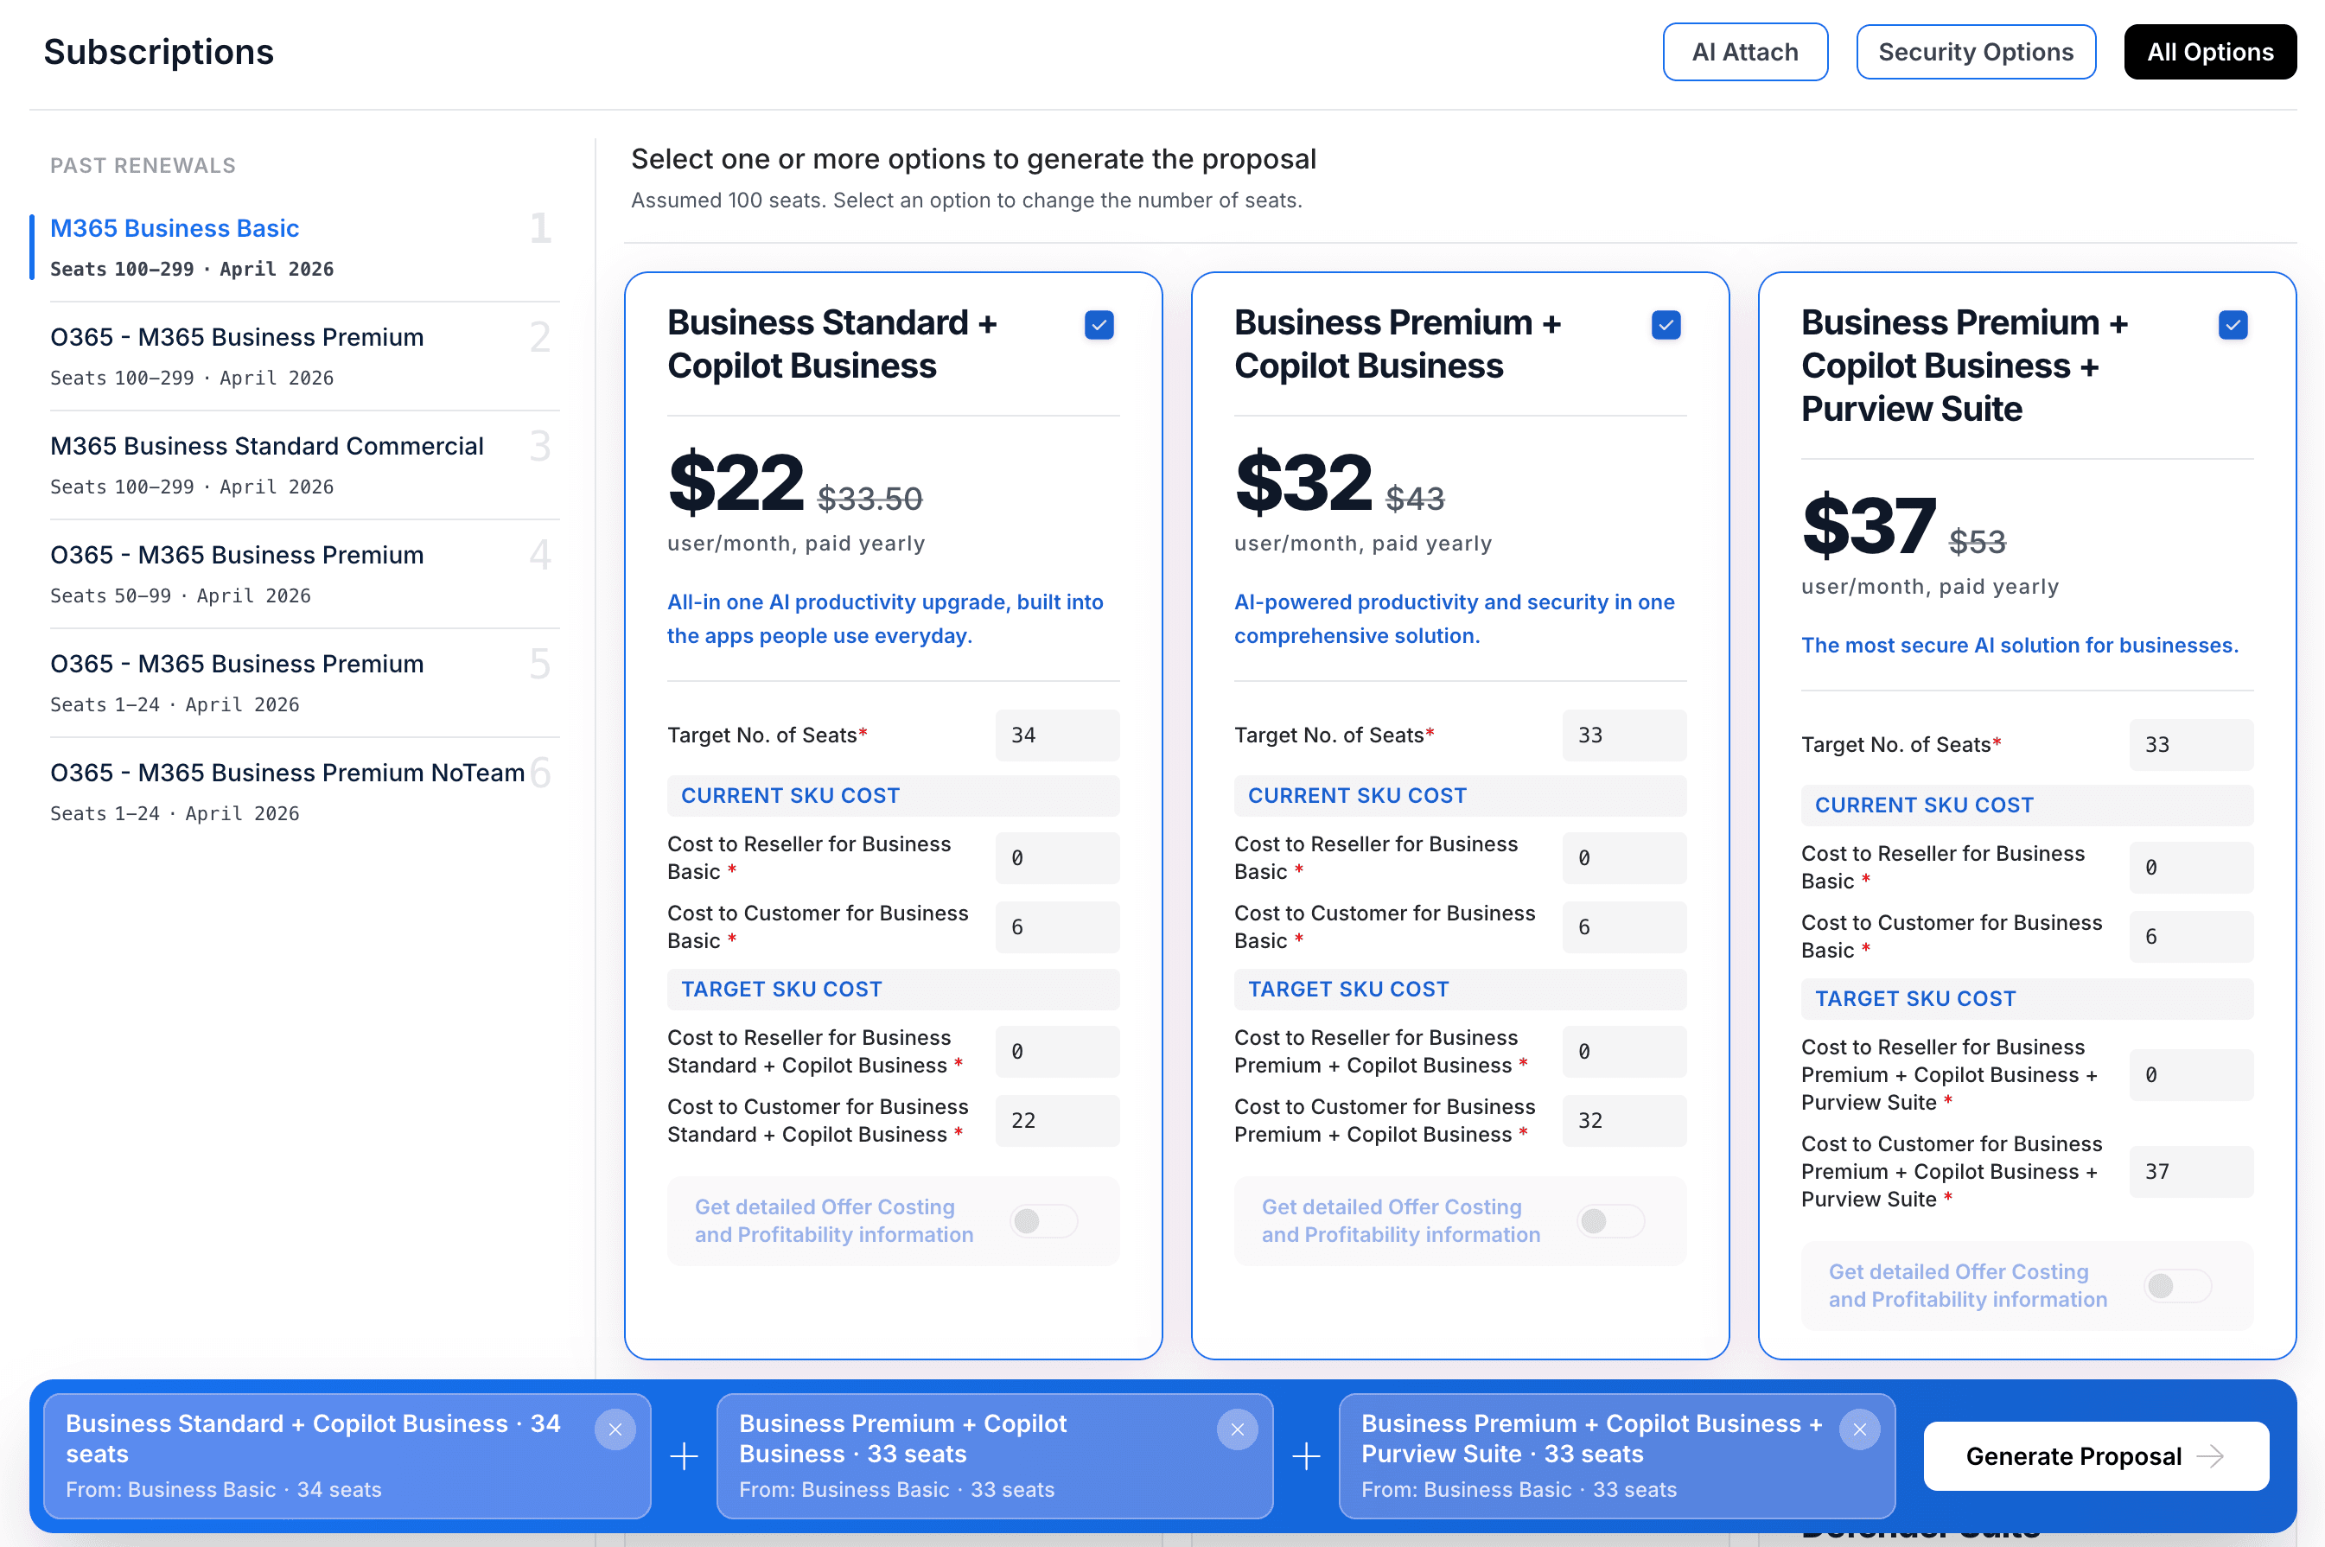
Task: Click Generate Proposal button
Action: tap(2096, 1456)
